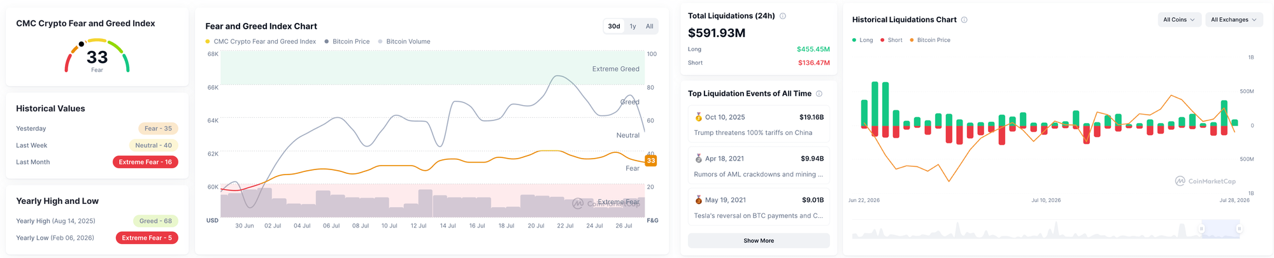Click highlighted window in liquidations range navigator

coord(1220,229)
